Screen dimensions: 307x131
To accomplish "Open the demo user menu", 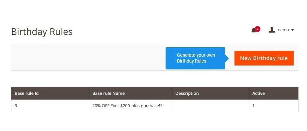I will tap(281, 30).
